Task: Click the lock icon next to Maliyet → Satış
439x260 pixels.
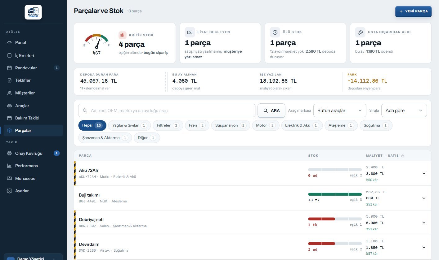Action: [403, 156]
